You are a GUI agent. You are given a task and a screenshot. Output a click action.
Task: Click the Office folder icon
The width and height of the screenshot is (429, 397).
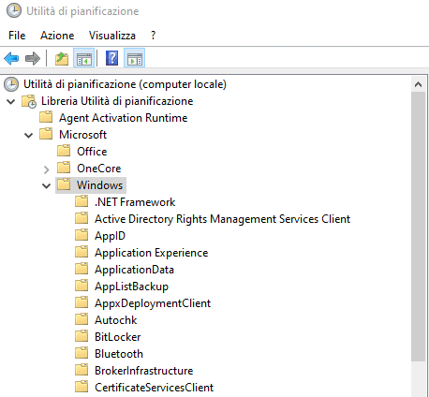coord(64,151)
